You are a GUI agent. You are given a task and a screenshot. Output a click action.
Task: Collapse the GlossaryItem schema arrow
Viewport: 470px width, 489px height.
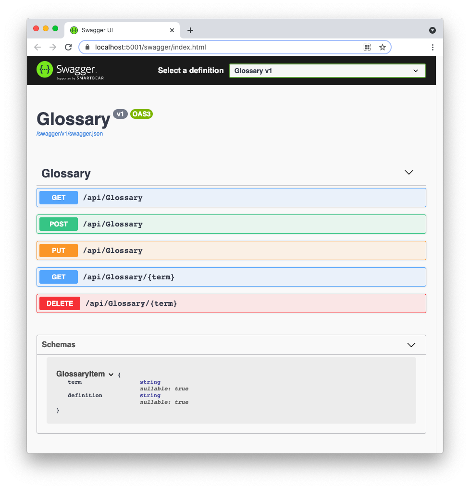(111, 375)
